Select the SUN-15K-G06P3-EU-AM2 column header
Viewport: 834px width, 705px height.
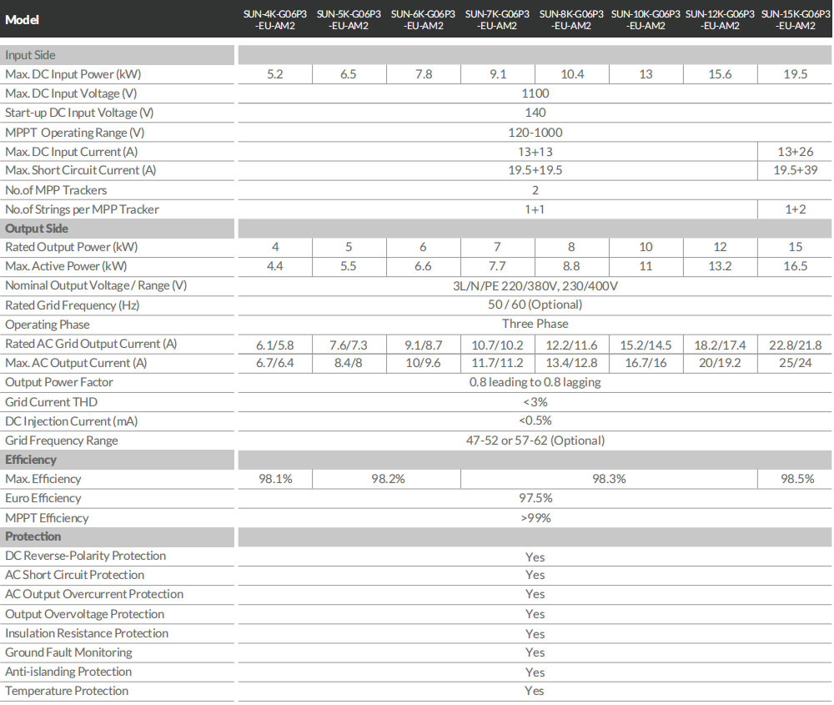[796, 20]
